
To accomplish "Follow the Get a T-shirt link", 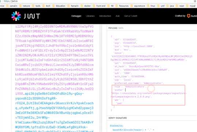I will 131,16.
